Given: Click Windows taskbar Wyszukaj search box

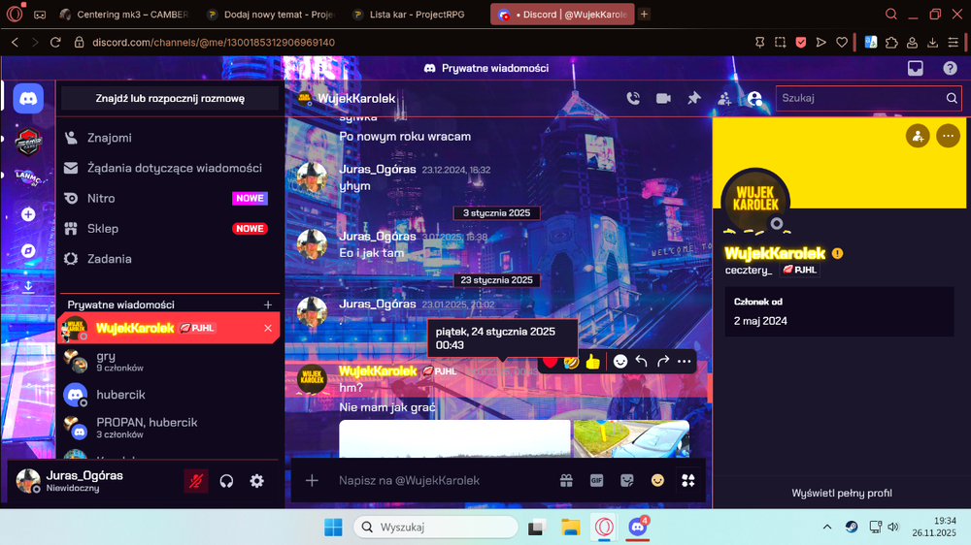Looking at the screenshot, I should pyautogui.click(x=436, y=528).
